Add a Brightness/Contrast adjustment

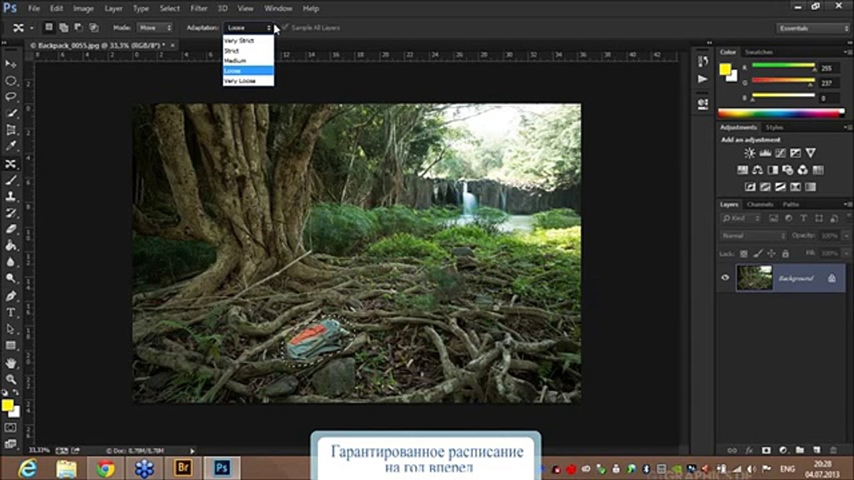749,153
